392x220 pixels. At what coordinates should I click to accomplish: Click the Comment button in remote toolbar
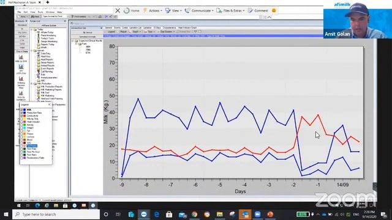pos(258,11)
